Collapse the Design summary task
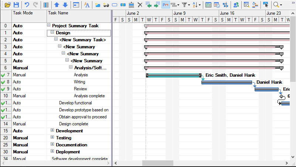The width and height of the screenshot is (296, 167). [x=52, y=33]
